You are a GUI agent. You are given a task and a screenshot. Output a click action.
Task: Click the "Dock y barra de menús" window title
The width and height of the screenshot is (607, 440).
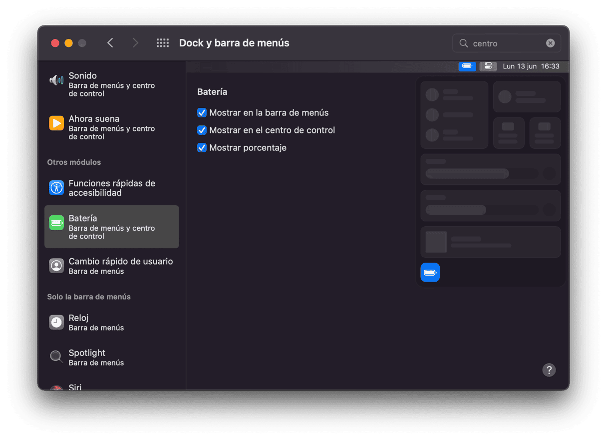click(x=234, y=43)
